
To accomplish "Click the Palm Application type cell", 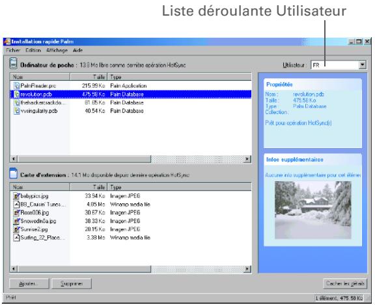I will pyautogui.click(x=128, y=86).
